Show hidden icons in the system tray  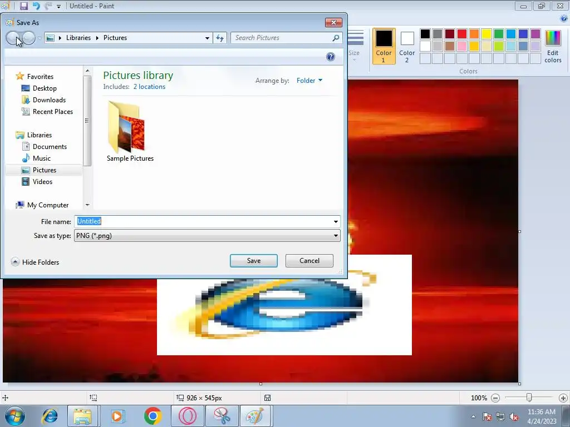tap(473, 417)
